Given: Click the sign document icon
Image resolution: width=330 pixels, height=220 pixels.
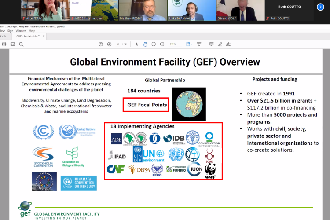Looking at the screenshot, I should tap(228, 44).
